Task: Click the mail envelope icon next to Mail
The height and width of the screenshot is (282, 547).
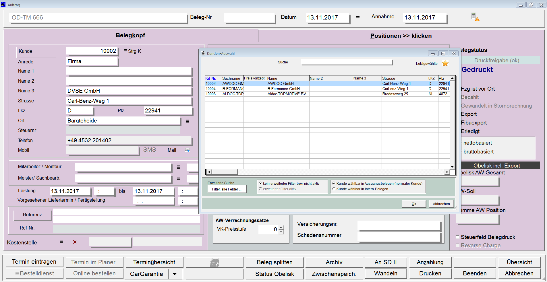Action: (188, 150)
